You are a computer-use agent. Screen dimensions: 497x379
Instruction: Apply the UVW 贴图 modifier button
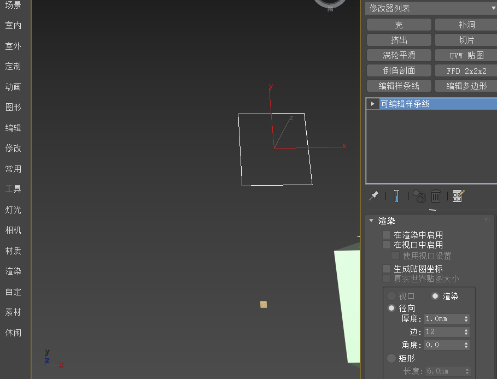click(466, 55)
